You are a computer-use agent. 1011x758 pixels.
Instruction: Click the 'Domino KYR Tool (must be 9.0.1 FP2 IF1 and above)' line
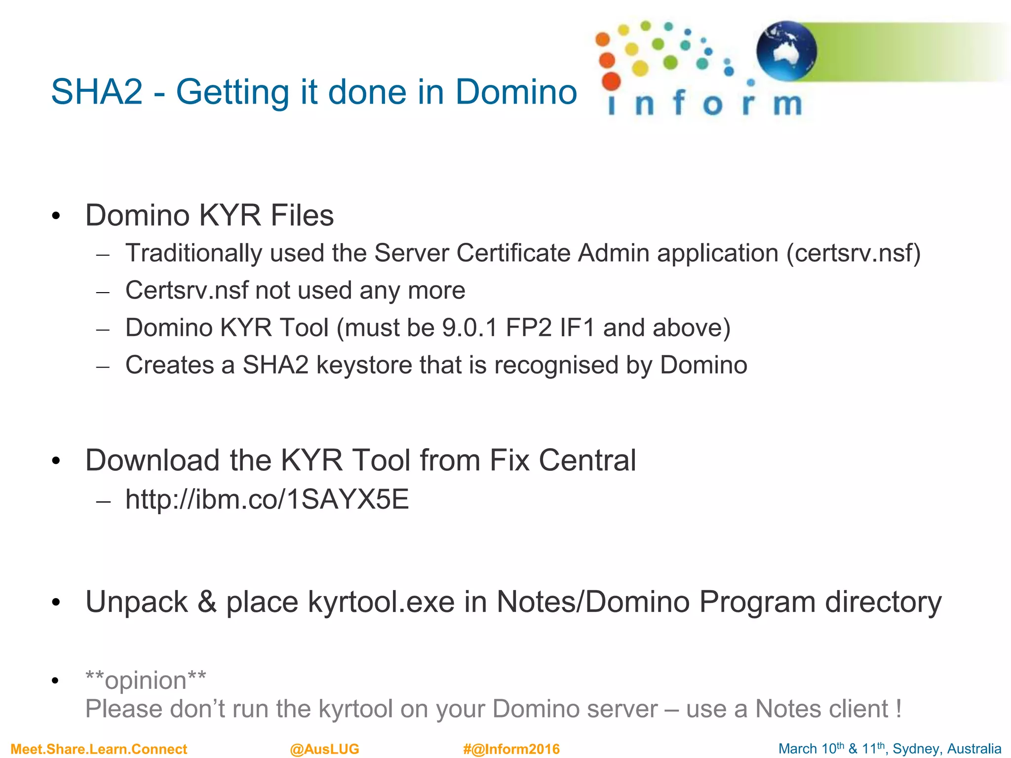tap(428, 328)
